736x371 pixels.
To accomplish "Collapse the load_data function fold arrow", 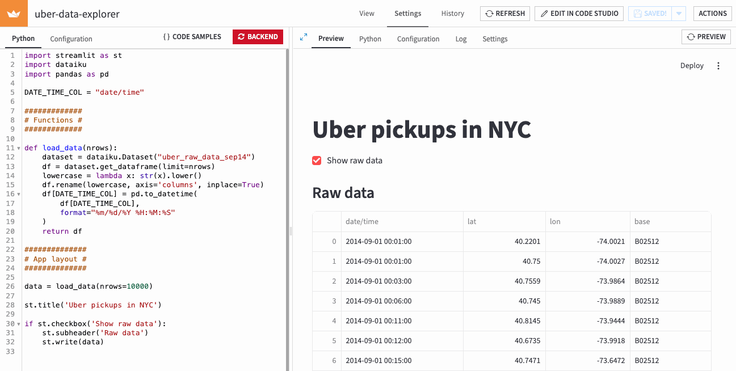I will click(19, 148).
